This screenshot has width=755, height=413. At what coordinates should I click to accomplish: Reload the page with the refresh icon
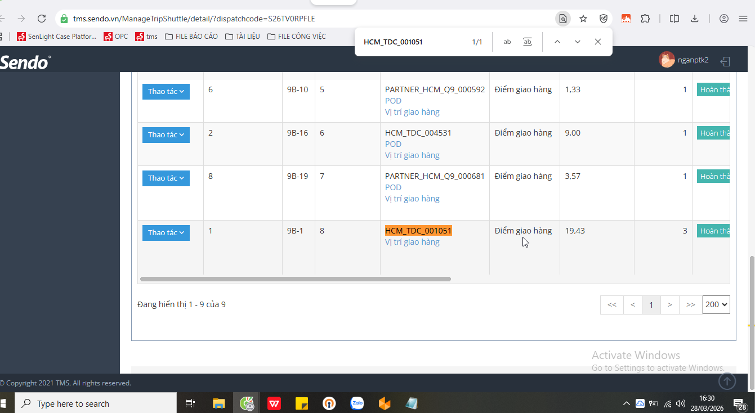41,19
